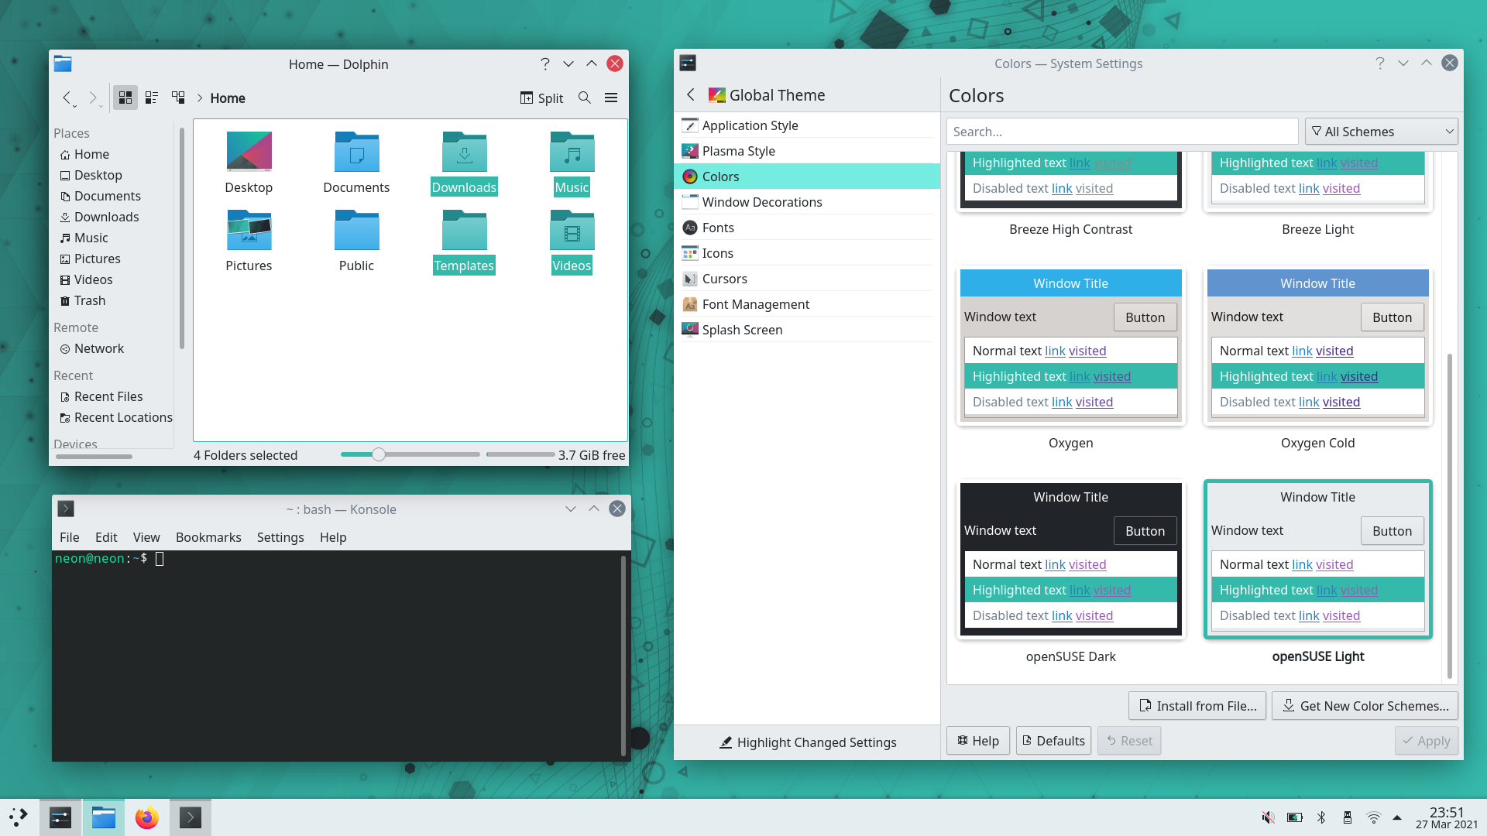Click the color scheme search field

click(1122, 132)
